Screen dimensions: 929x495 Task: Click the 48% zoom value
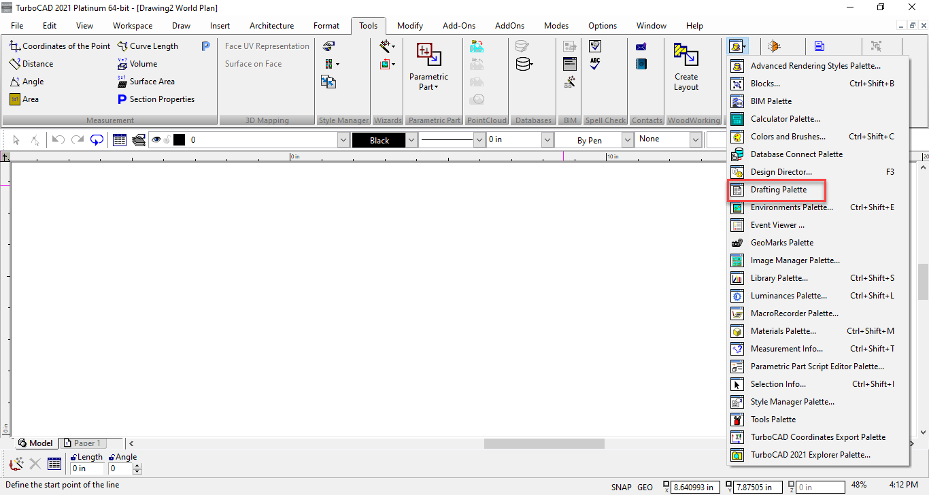(x=858, y=485)
